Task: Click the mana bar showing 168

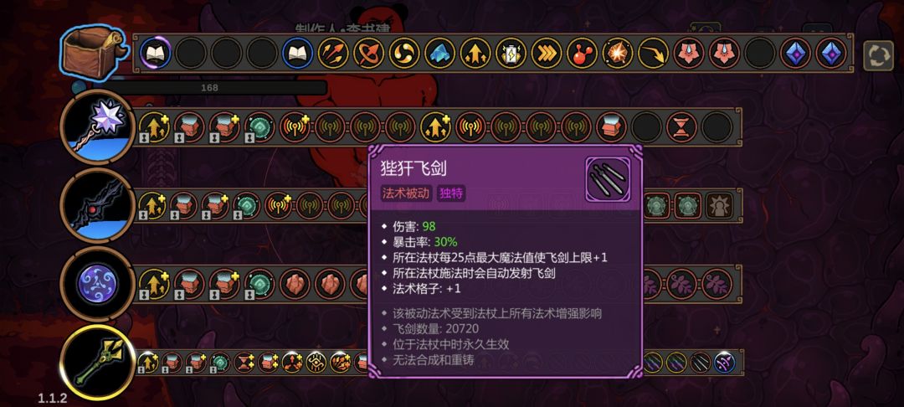Action: [209, 88]
